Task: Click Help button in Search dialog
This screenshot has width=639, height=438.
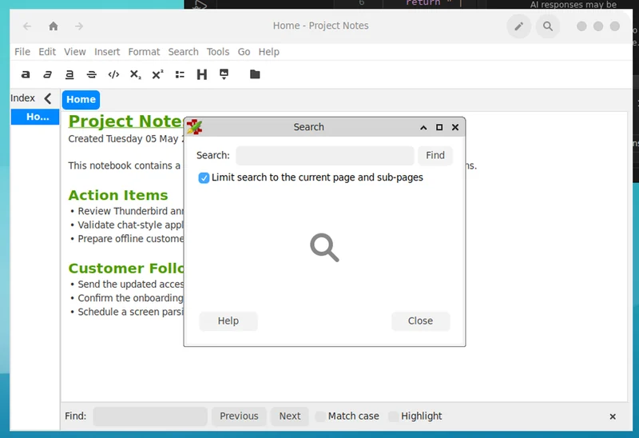Action: pyautogui.click(x=228, y=321)
